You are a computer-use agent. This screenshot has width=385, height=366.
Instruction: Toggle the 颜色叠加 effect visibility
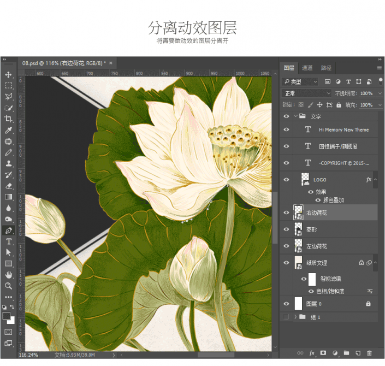tap(318, 200)
